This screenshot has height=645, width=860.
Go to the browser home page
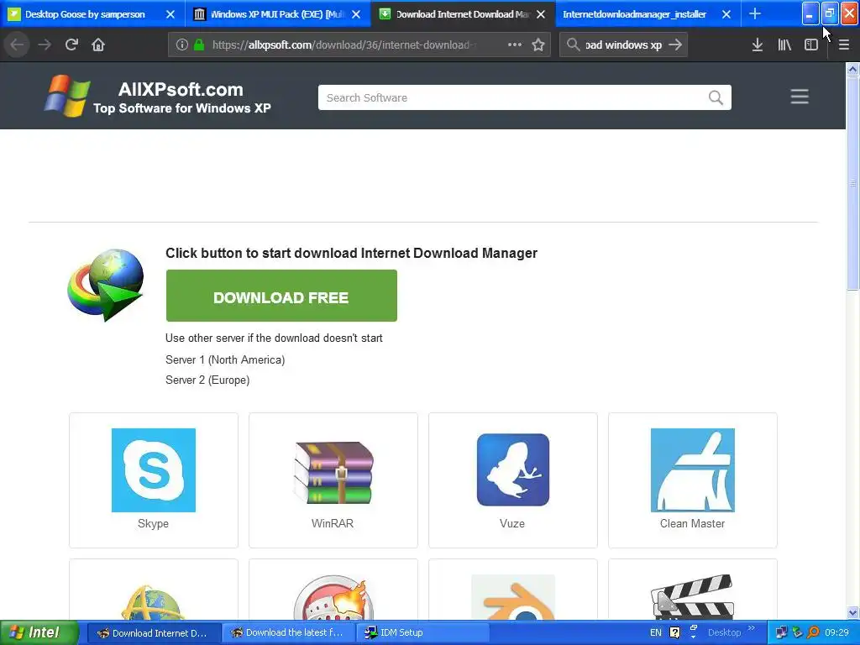pos(98,45)
